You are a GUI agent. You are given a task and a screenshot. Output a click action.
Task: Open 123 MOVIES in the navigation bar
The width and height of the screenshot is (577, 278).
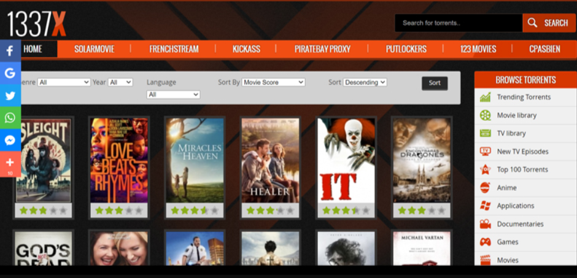(x=478, y=49)
